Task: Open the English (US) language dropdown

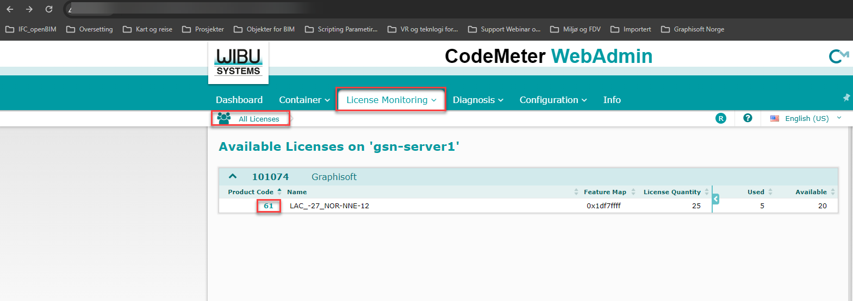Action: 806,118
